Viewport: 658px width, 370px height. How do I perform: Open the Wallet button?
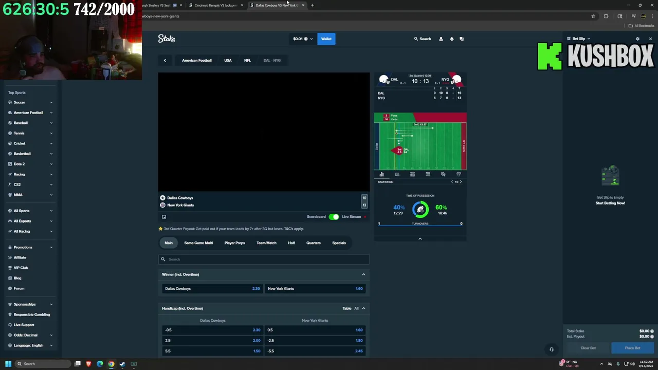pyautogui.click(x=326, y=39)
